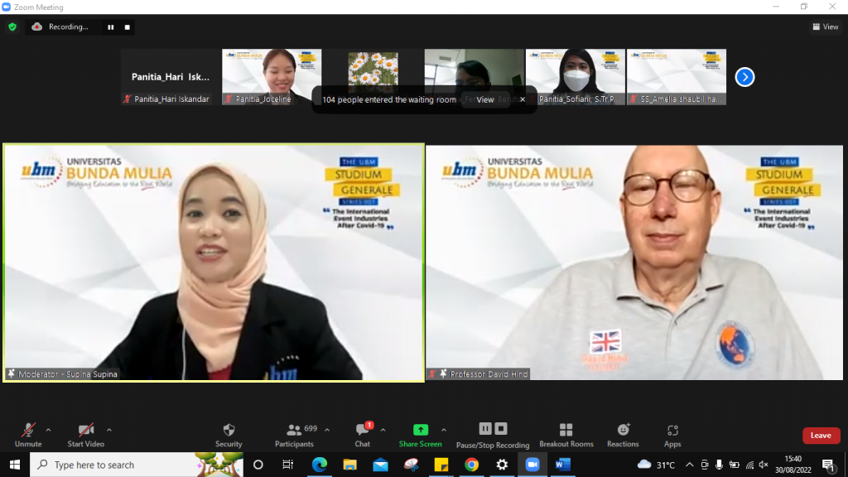Screen dimensions: 848x477
Task: Expand participants options arrow
Action: point(327,430)
